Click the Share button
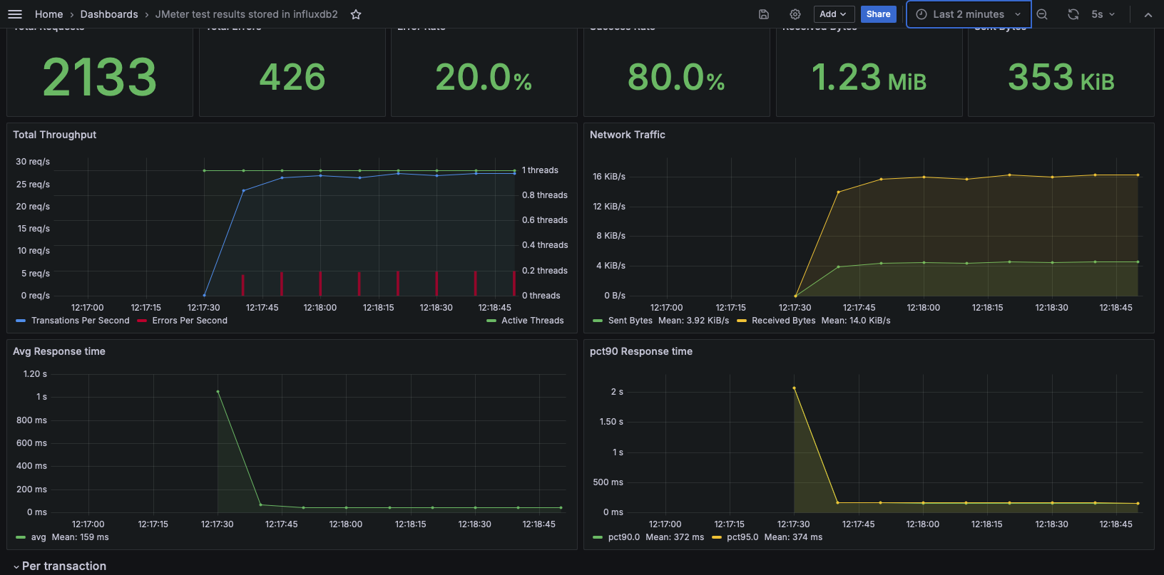 pyautogui.click(x=879, y=14)
